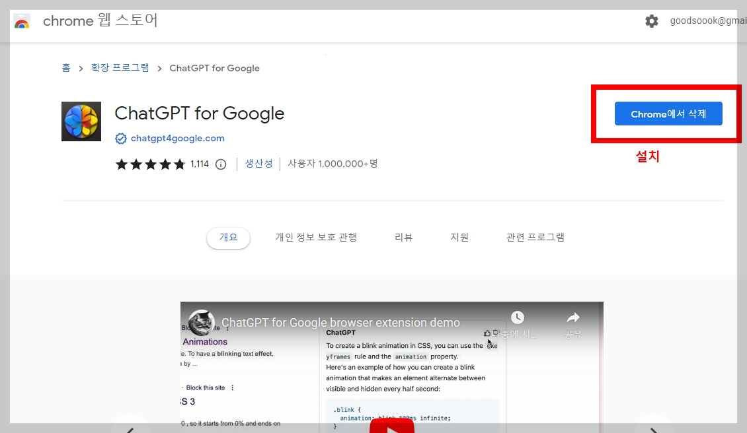
Task: Open the 생산성 category link
Action: [x=258, y=164]
